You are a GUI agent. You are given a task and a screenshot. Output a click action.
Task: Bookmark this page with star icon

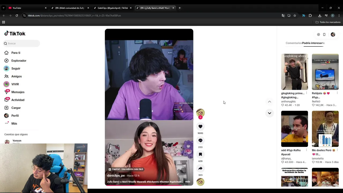(x=295, y=16)
